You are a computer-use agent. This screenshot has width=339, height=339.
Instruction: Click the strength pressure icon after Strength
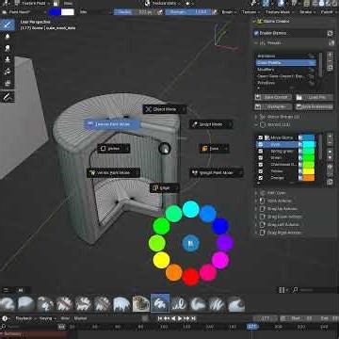click(215, 12)
